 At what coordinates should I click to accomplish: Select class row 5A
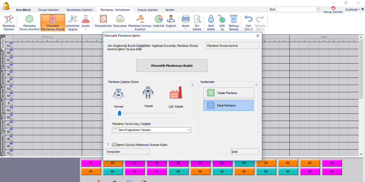tap(9, 46)
